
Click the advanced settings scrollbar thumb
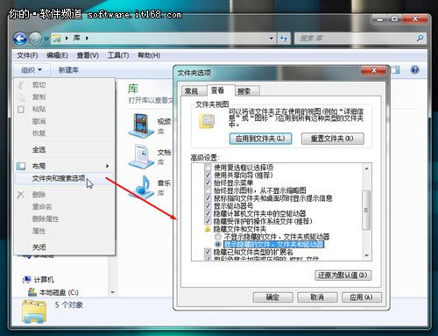point(366,210)
